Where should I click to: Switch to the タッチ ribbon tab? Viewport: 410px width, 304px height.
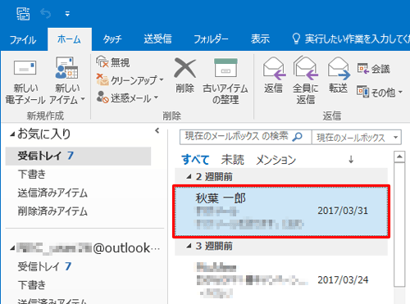point(112,39)
